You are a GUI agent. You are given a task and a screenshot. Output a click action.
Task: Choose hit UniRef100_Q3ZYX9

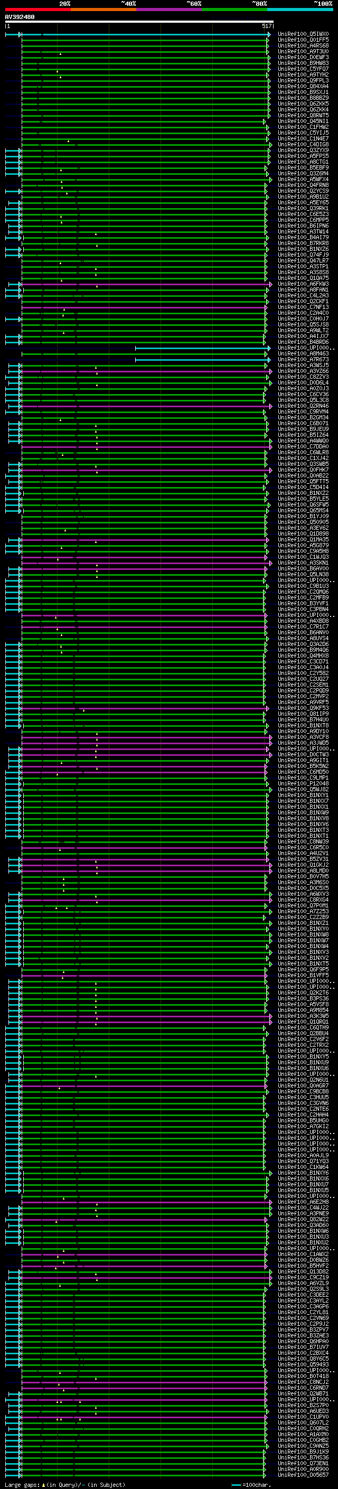pos(303,151)
